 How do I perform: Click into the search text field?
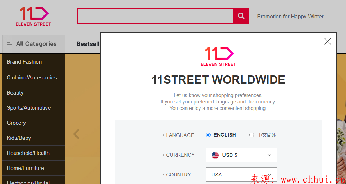pos(155,16)
